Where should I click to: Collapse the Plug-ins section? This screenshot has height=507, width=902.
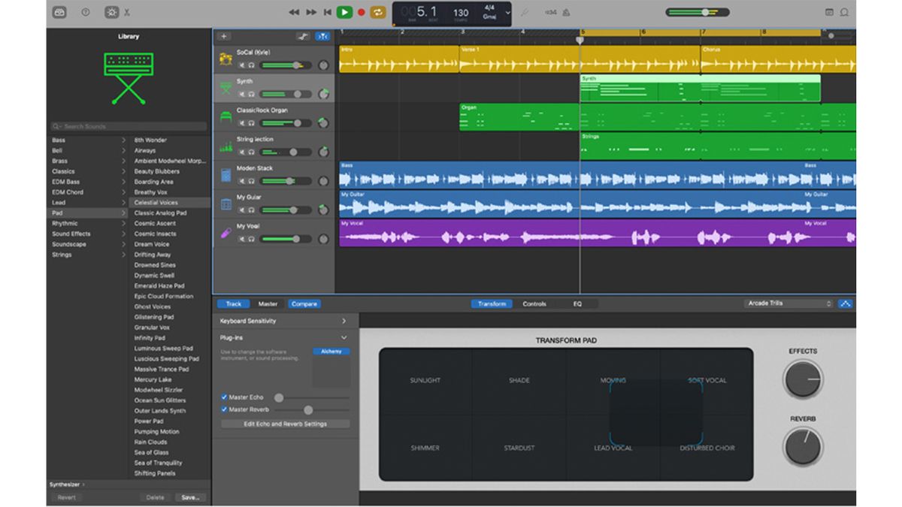click(x=344, y=336)
